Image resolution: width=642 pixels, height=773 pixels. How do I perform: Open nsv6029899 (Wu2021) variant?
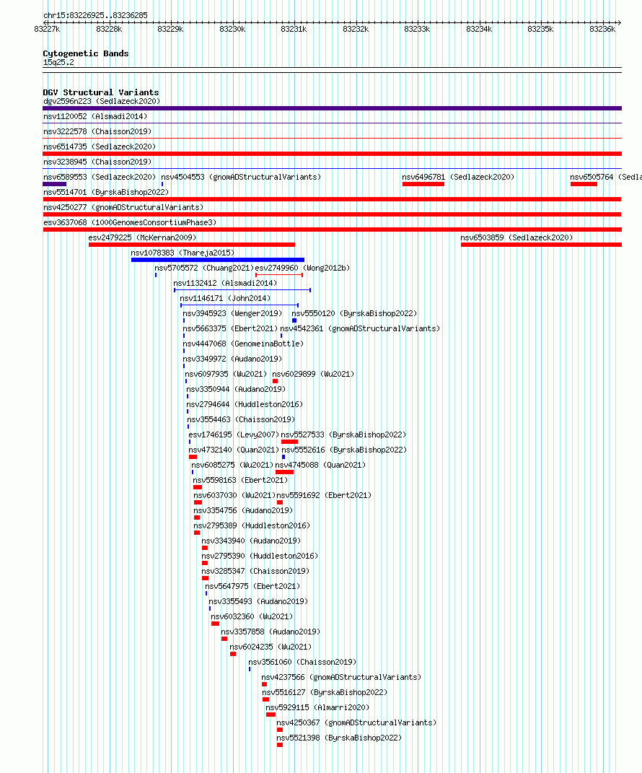click(313, 374)
